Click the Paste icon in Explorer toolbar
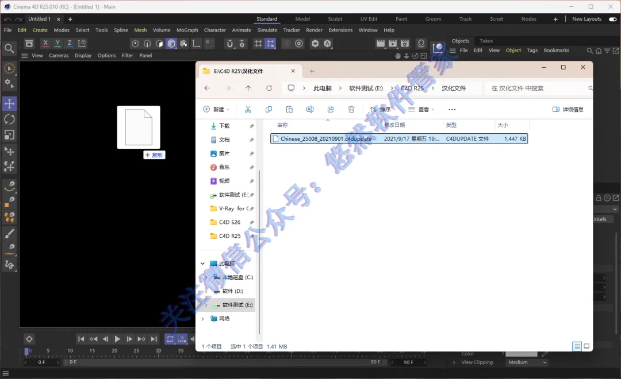This screenshot has width=621, height=379. coord(289,109)
